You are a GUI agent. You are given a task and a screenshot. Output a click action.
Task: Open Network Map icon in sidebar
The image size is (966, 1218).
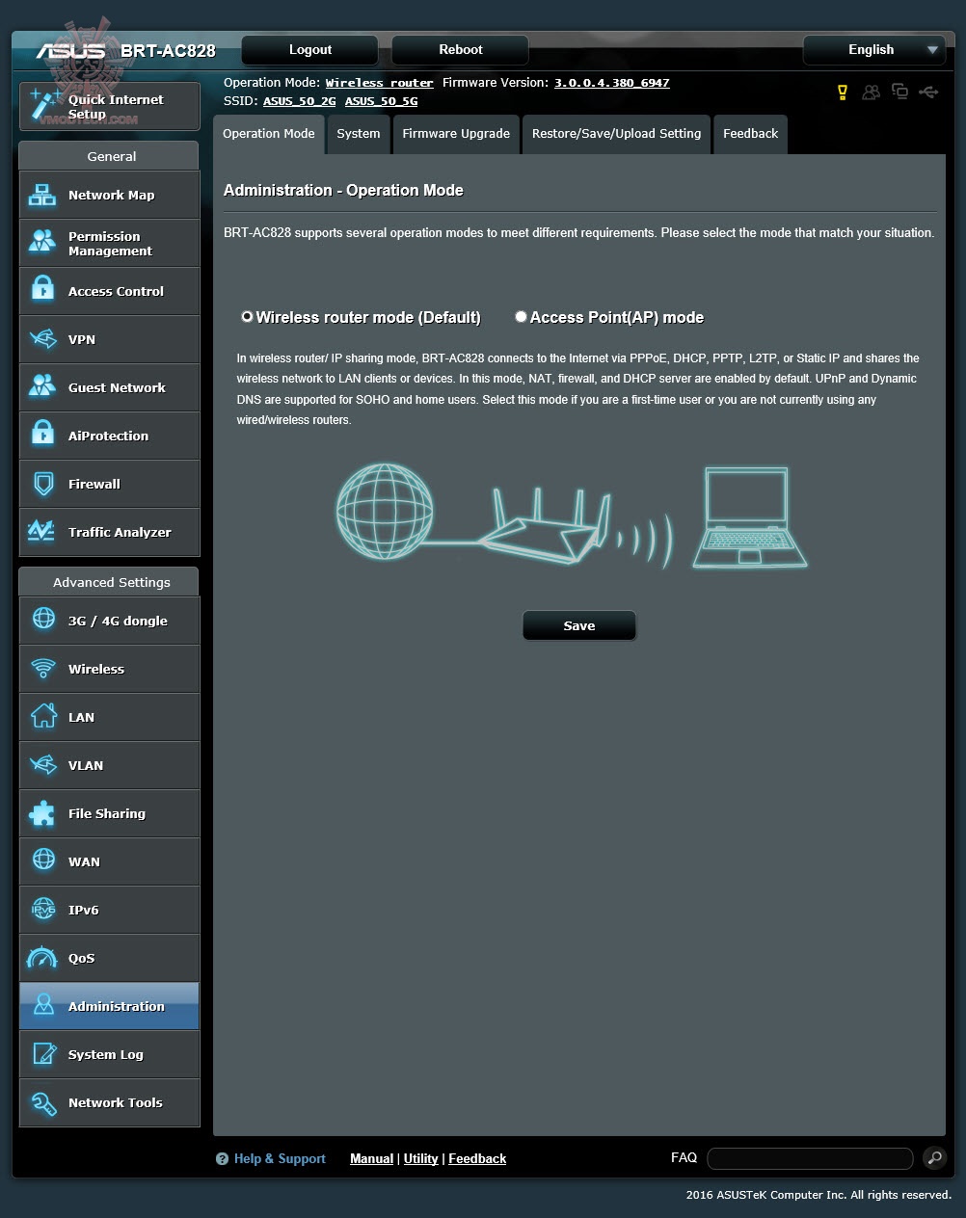coord(42,195)
